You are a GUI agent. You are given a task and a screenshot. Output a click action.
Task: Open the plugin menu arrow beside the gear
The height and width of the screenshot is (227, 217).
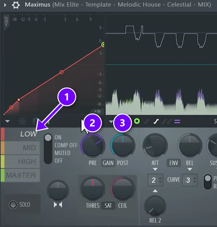click(x=5, y=5)
